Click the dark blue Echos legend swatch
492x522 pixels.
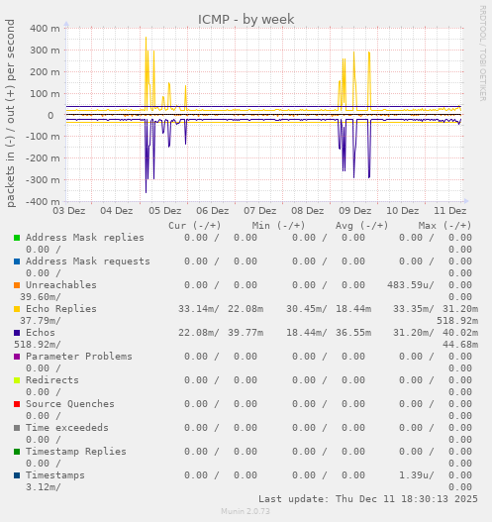pos(17,333)
